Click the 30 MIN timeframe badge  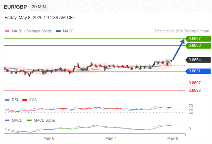[x=39, y=7]
